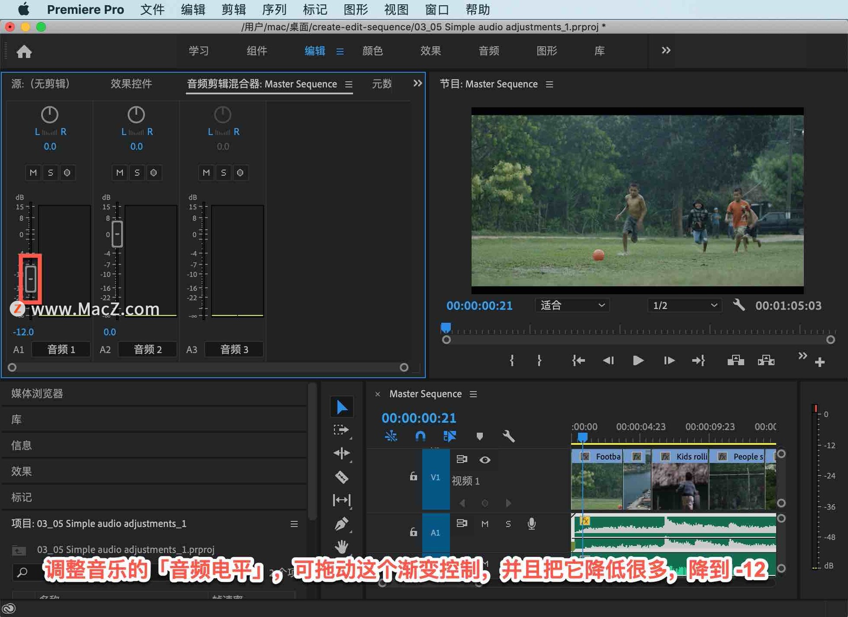Toggle V1 track output eye icon
Viewport: 848px width, 617px height.
click(485, 460)
